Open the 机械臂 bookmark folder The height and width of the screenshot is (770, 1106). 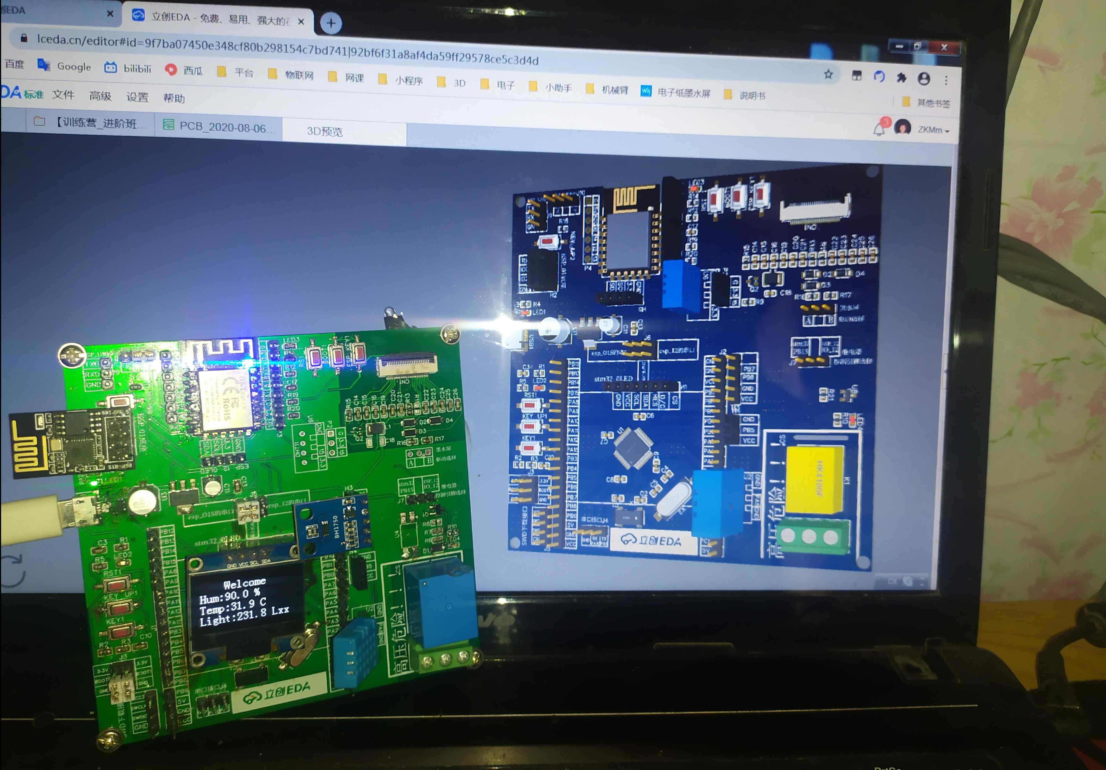607,90
